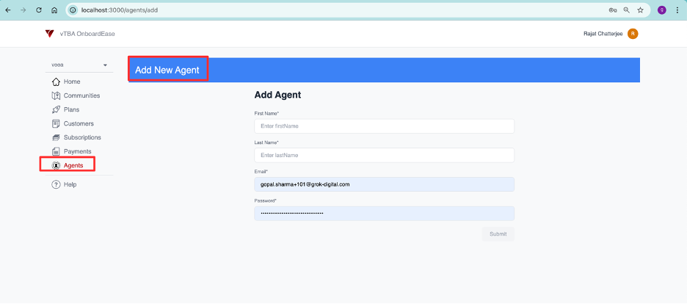Click the Customers icon in sidebar
687x304 pixels.
(56, 123)
